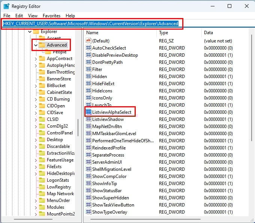
Task: Expand the Desktop key
Action: coord(36,140)
